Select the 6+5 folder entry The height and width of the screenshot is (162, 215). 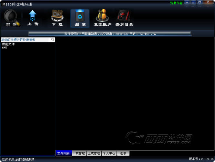tap(5, 48)
